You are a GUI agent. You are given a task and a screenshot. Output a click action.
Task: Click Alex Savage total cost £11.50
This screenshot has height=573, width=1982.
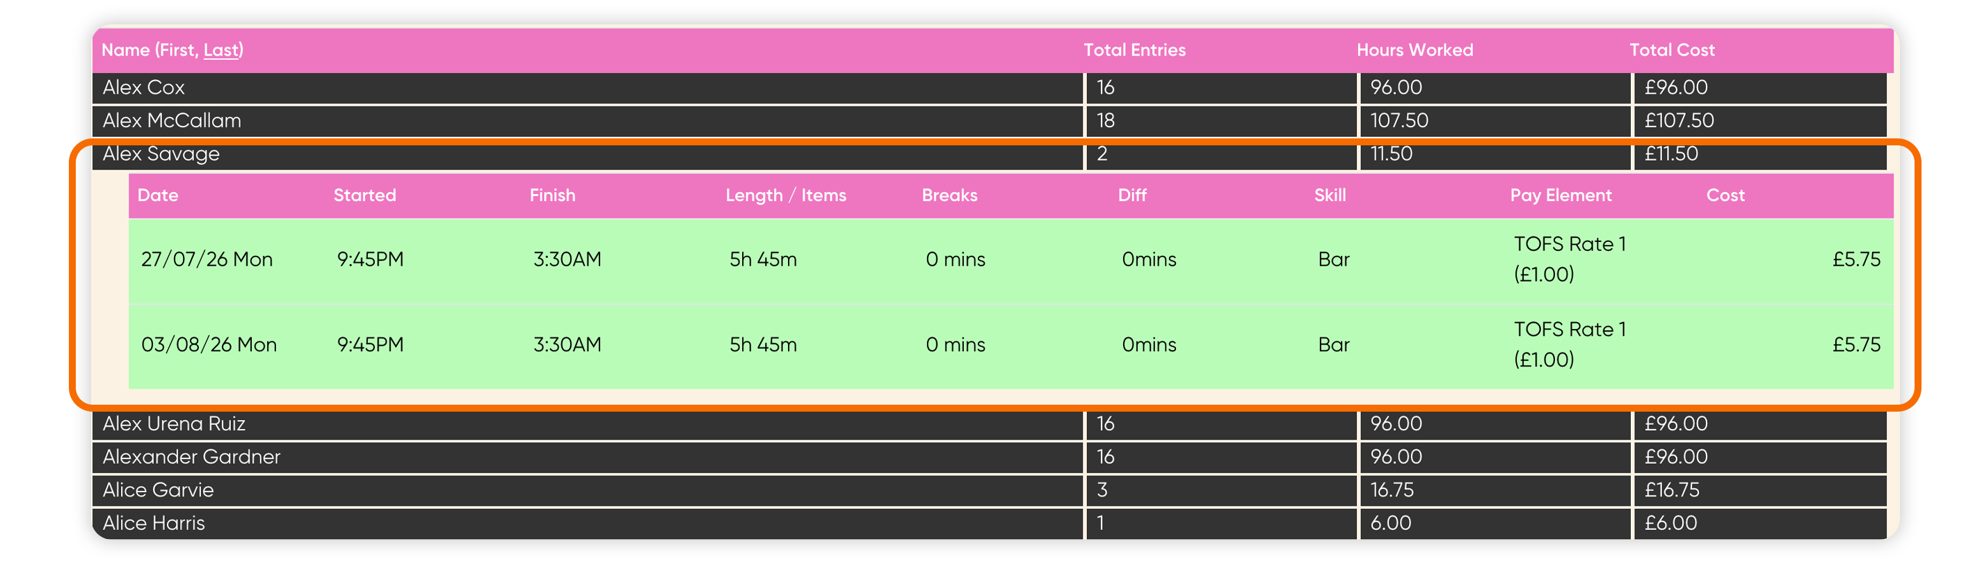point(1671,154)
